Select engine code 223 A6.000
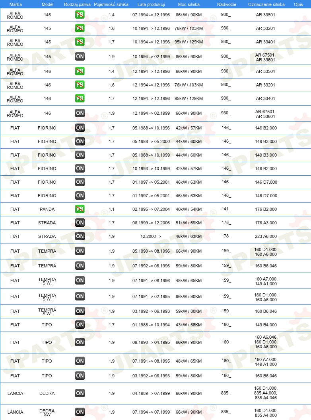This screenshot has width=311, height=420. [266, 236]
